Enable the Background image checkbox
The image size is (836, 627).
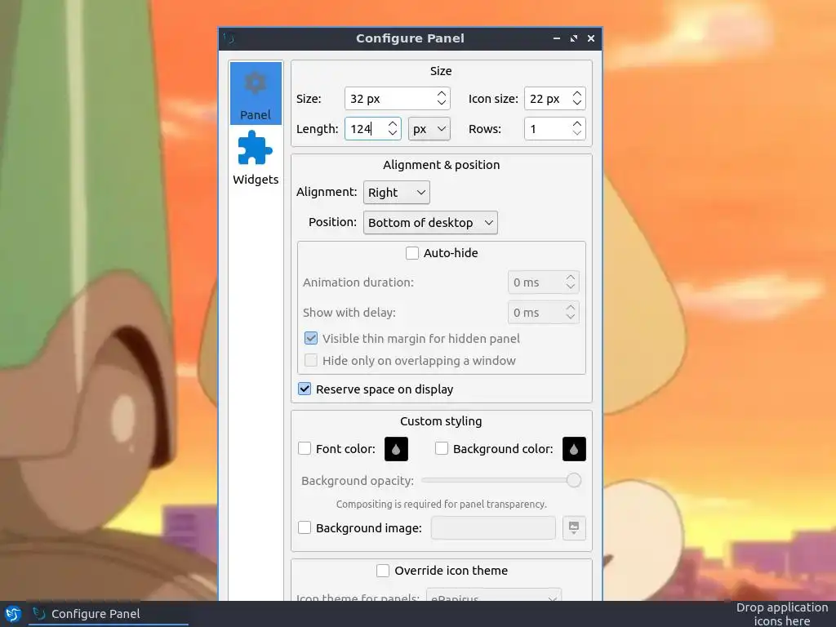tap(305, 528)
